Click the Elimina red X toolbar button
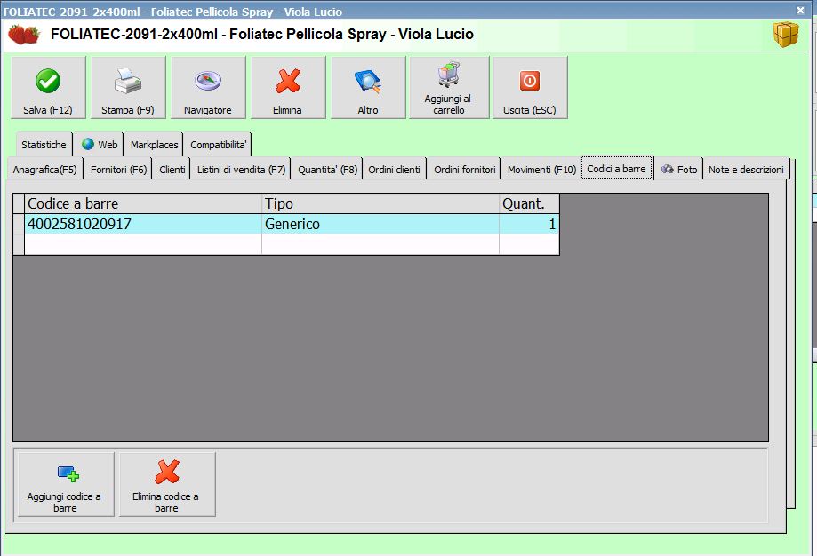The image size is (817, 556). [288, 87]
